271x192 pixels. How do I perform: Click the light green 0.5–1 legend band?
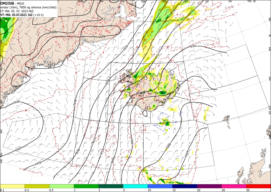pos(62,186)
